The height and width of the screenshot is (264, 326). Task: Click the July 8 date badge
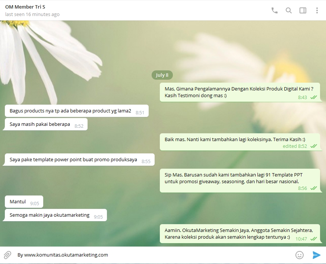(x=162, y=75)
